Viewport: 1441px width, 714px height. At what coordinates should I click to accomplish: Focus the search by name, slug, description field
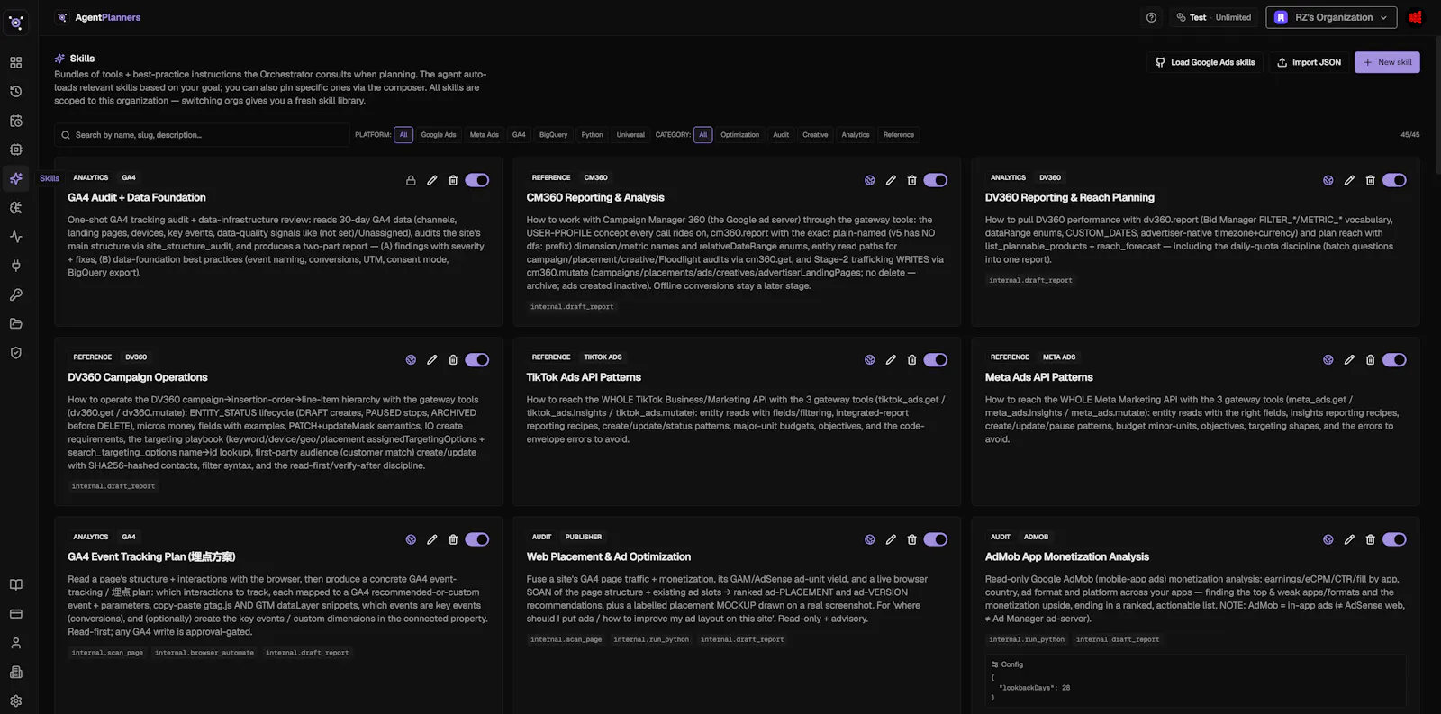click(x=202, y=135)
